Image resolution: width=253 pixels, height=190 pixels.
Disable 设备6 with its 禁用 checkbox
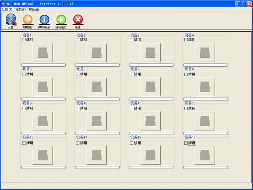point(78,74)
